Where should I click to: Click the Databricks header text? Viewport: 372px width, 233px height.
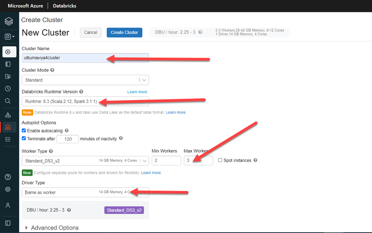coord(64,6)
